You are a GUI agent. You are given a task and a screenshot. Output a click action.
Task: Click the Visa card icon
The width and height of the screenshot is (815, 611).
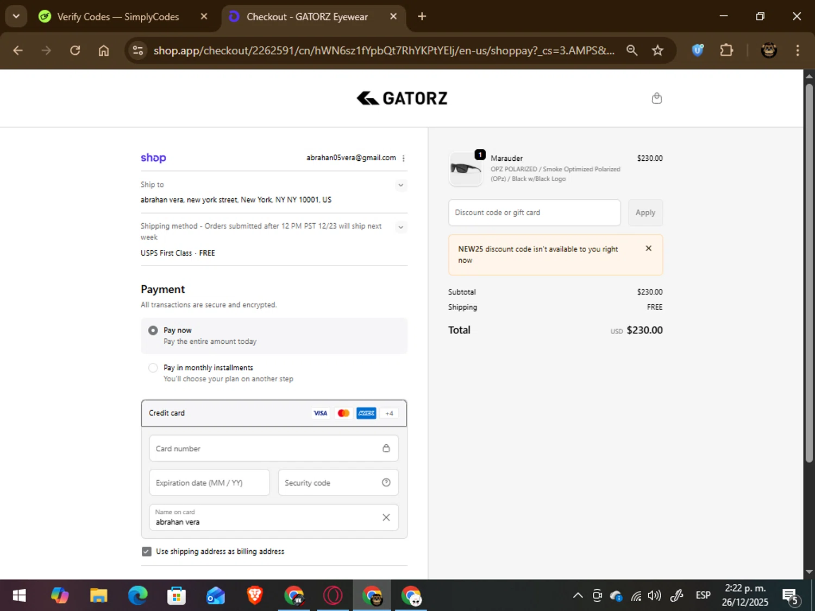pyautogui.click(x=321, y=413)
